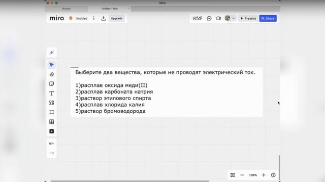325x182 pixels.
Task: Click the vertical scrollbar on right
Action: pyautogui.click(x=279, y=167)
